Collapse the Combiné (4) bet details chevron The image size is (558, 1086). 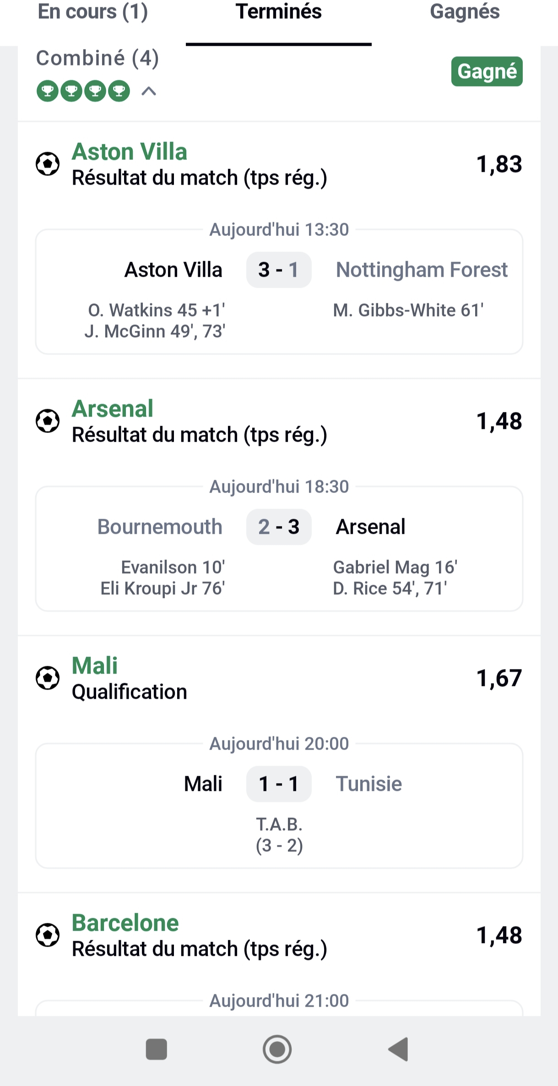coord(149,91)
